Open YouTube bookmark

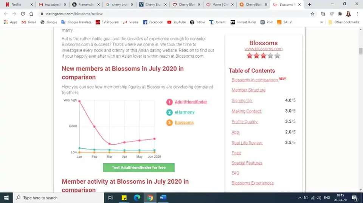point(177,22)
